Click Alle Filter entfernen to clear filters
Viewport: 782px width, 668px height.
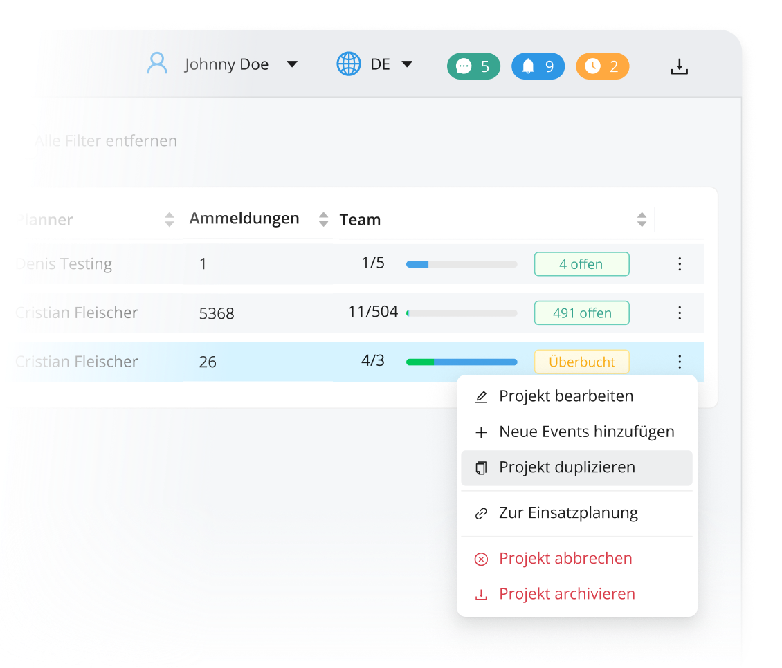[106, 140]
